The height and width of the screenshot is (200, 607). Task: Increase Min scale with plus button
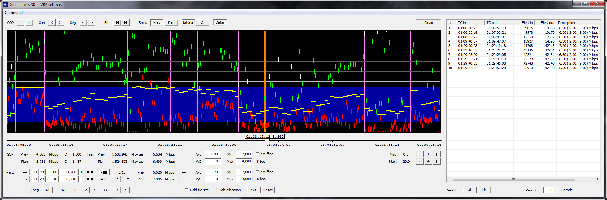pyautogui.click(x=428, y=154)
